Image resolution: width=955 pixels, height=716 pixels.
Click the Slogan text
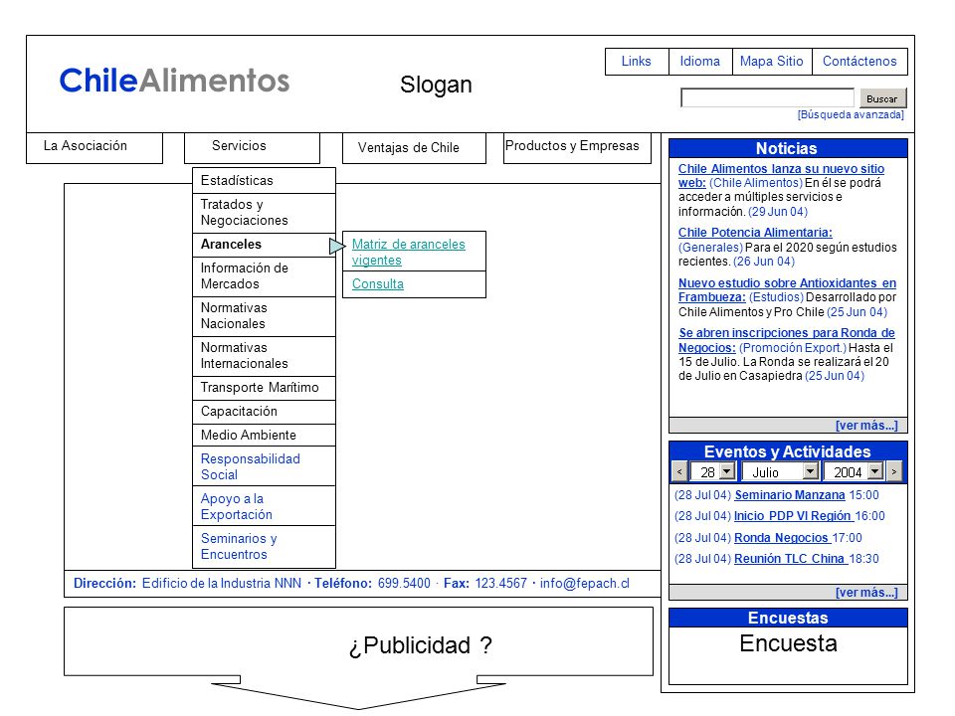coord(436,85)
